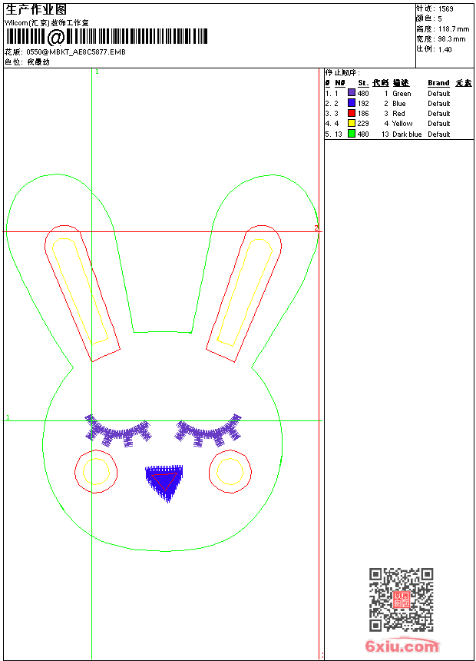Click the "Yellow" color description
The height and width of the screenshot is (661, 476).
click(402, 124)
